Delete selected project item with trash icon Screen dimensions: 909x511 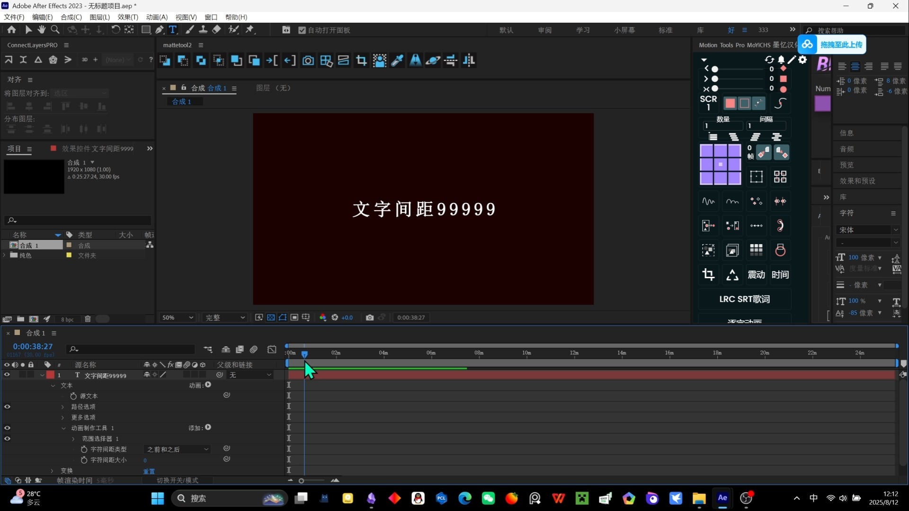pos(88,319)
